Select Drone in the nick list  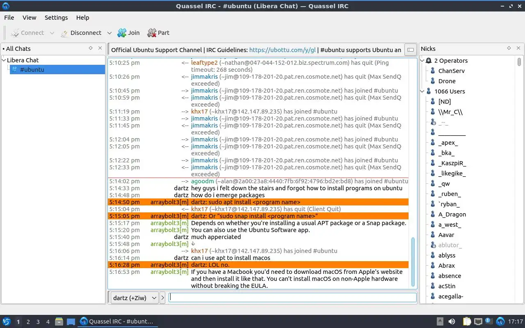tap(447, 81)
